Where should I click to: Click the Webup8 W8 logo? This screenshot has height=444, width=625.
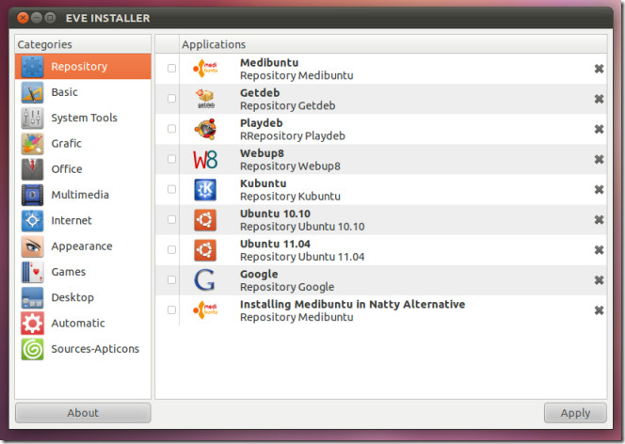point(205,159)
